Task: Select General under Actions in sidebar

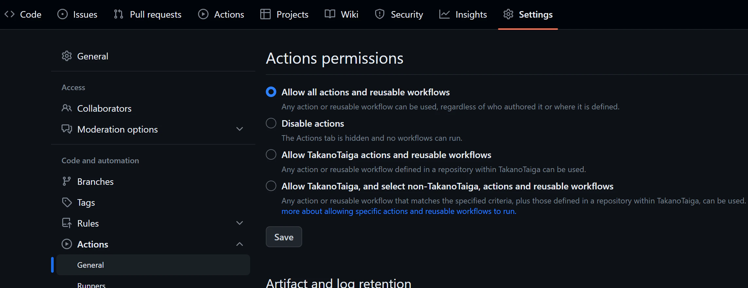Action: click(153, 265)
